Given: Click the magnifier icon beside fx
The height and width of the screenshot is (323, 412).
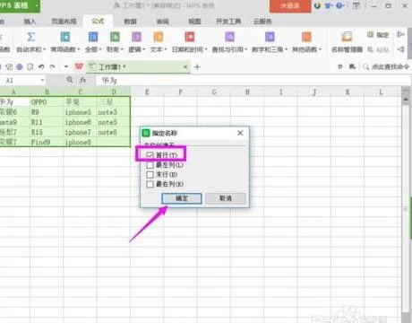Looking at the screenshot, I should (70, 80).
